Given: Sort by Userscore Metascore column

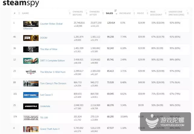Looking at the screenshot, I should click(176, 13).
